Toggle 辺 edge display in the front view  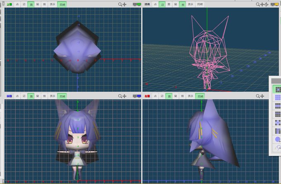(x=24, y=96)
